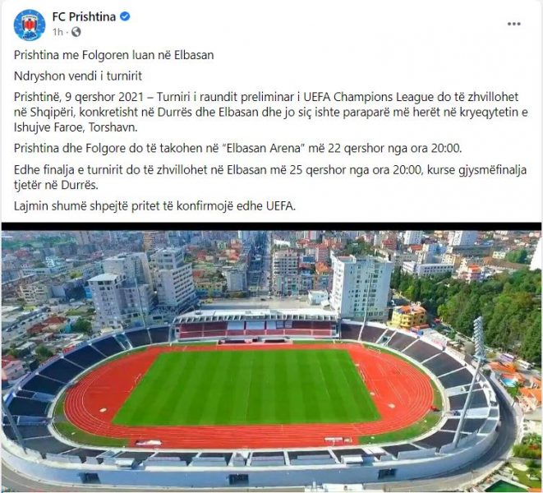The image size is (543, 493).
Task: Open the 1h post timestamp
Action: click(x=58, y=32)
